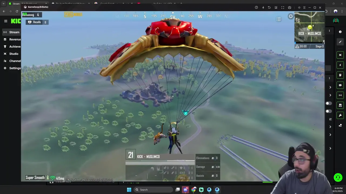
Task: Expand the chevron directly above the upper switch
Action: tap(330, 95)
